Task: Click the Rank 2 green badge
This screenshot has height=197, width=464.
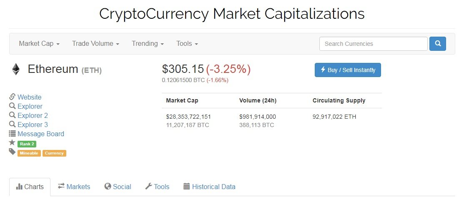Action: click(x=27, y=144)
